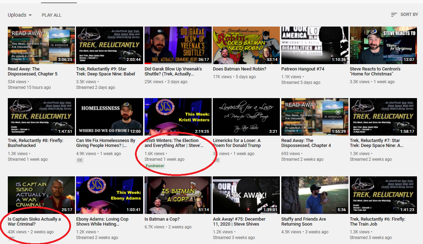Open Patreon Hangout #74 thumbnail

coord(315,45)
